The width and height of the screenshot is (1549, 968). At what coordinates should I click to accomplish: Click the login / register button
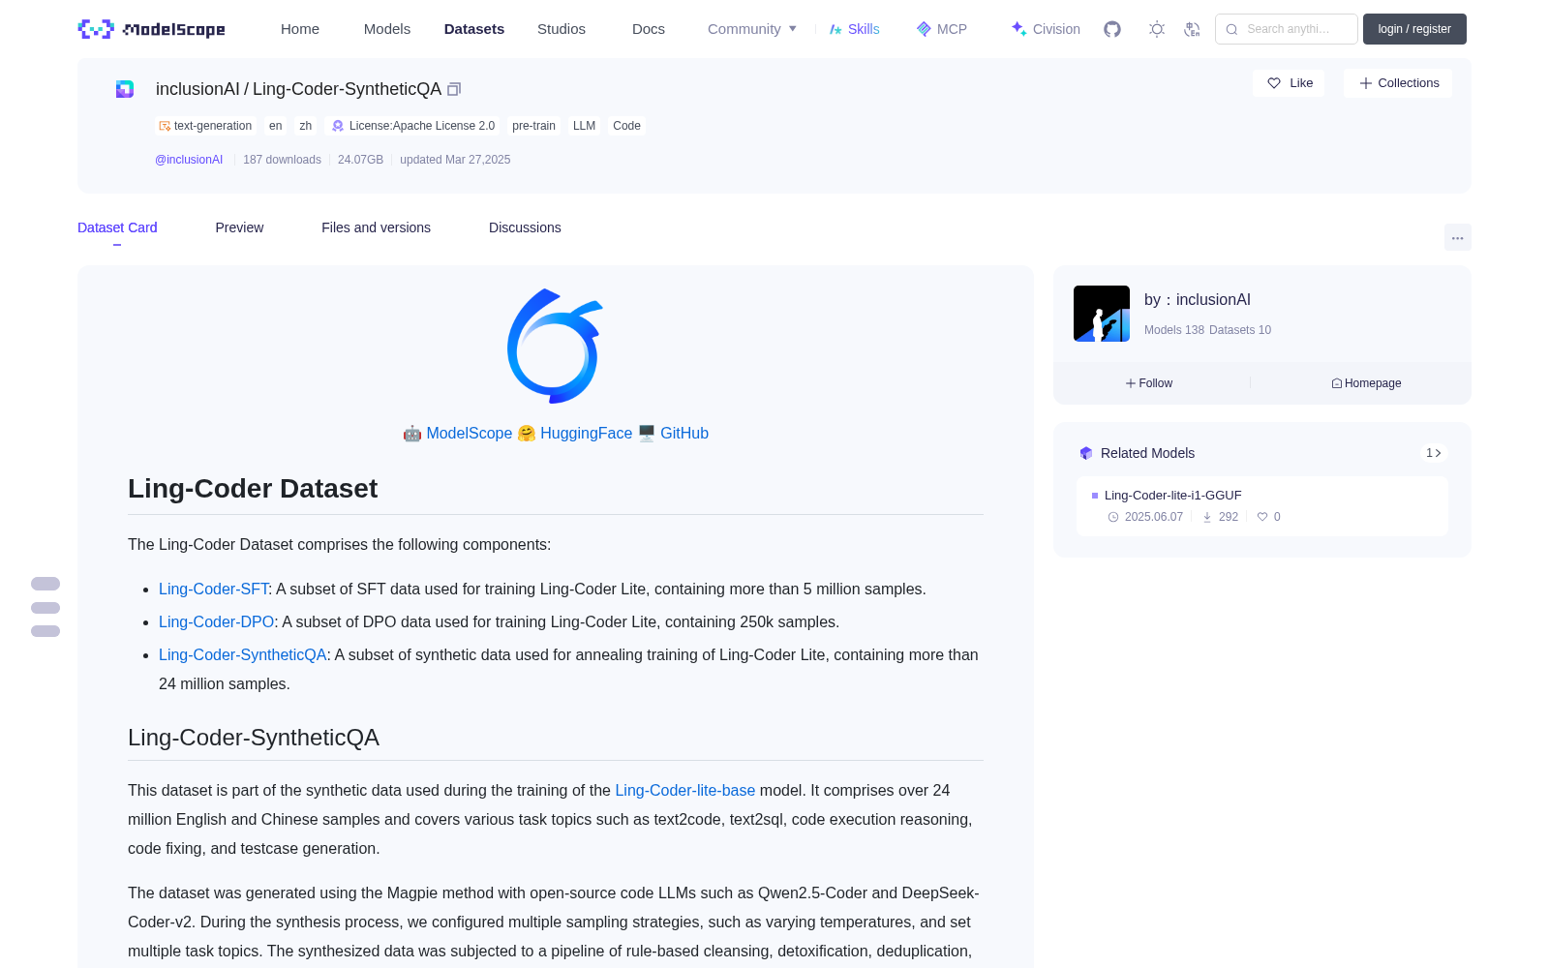[1414, 29]
